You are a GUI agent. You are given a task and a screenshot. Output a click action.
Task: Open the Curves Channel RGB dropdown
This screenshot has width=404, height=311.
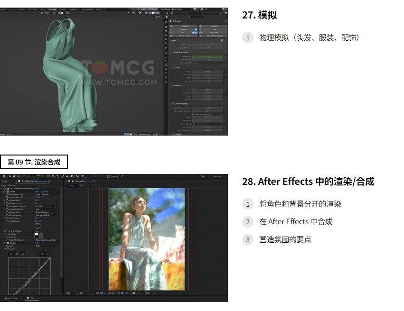46,246
